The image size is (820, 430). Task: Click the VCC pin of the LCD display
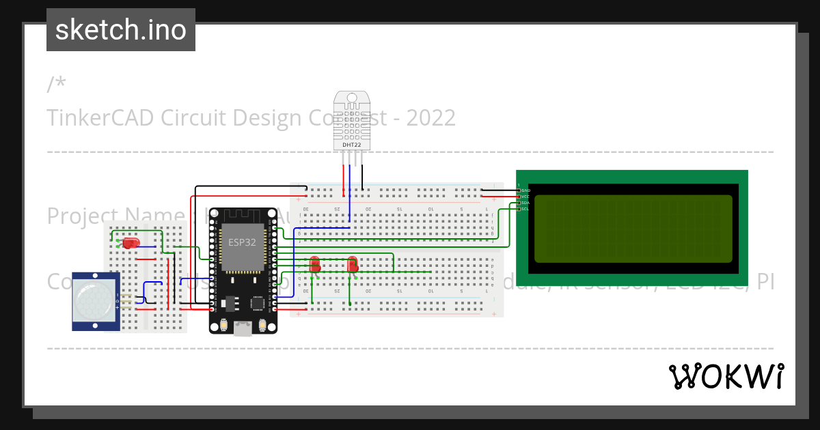[519, 197]
